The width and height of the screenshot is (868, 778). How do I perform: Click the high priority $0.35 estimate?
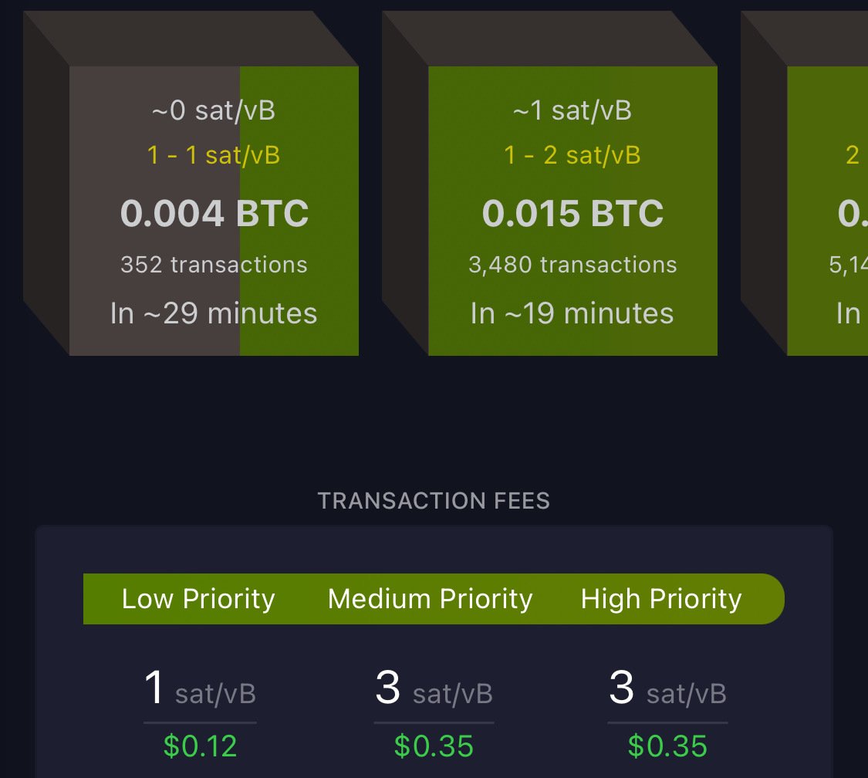pyautogui.click(x=667, y=746)
